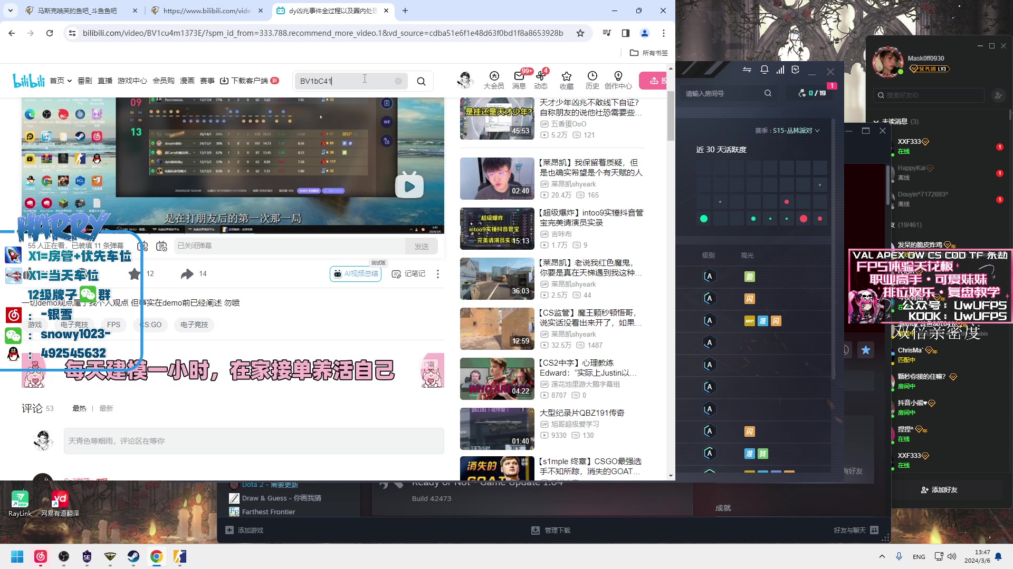Open the RayLink desktop shortcut
Viewport: 1013px width, 569px height.
(20, 503)
